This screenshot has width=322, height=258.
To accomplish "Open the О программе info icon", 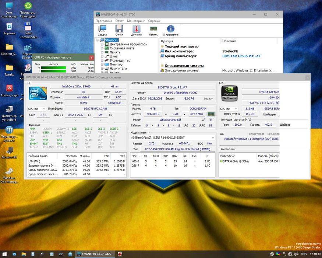I will coord(171,31).
